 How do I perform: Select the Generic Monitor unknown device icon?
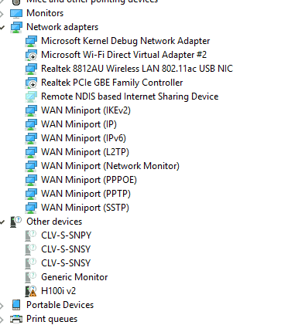(x=31, y=277)
